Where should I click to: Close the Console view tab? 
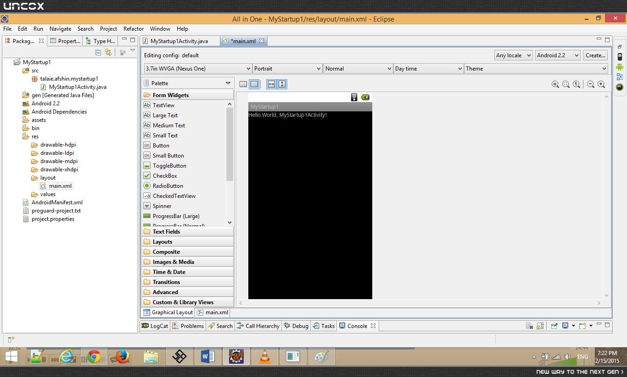[373, 326]
